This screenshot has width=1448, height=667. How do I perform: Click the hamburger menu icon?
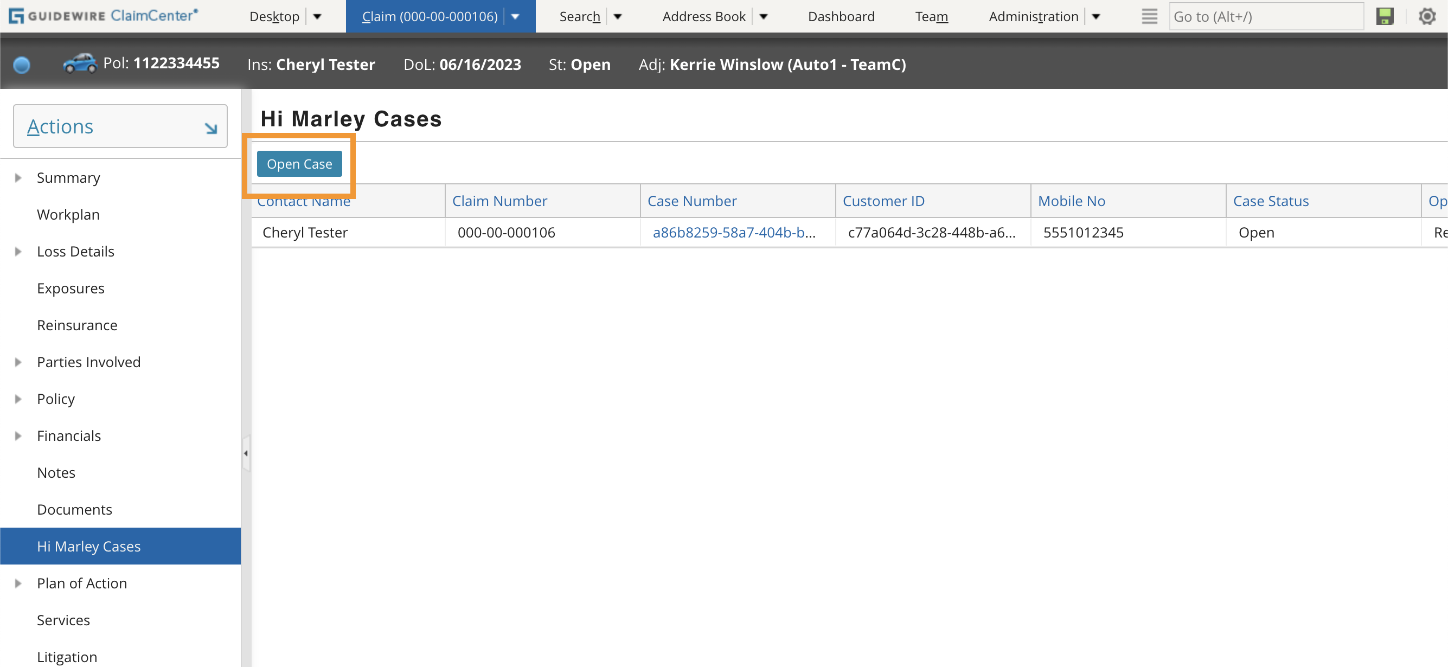pyautogui.click(x=1149, y=16)
